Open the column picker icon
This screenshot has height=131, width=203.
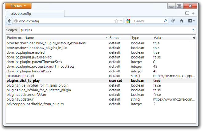[194, 38]
